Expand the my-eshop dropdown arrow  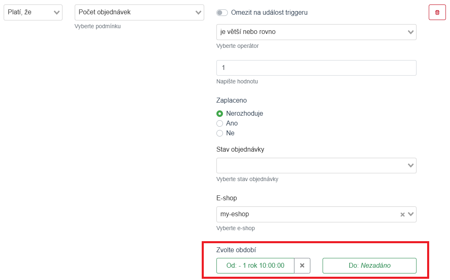click(x=411, y=214)
